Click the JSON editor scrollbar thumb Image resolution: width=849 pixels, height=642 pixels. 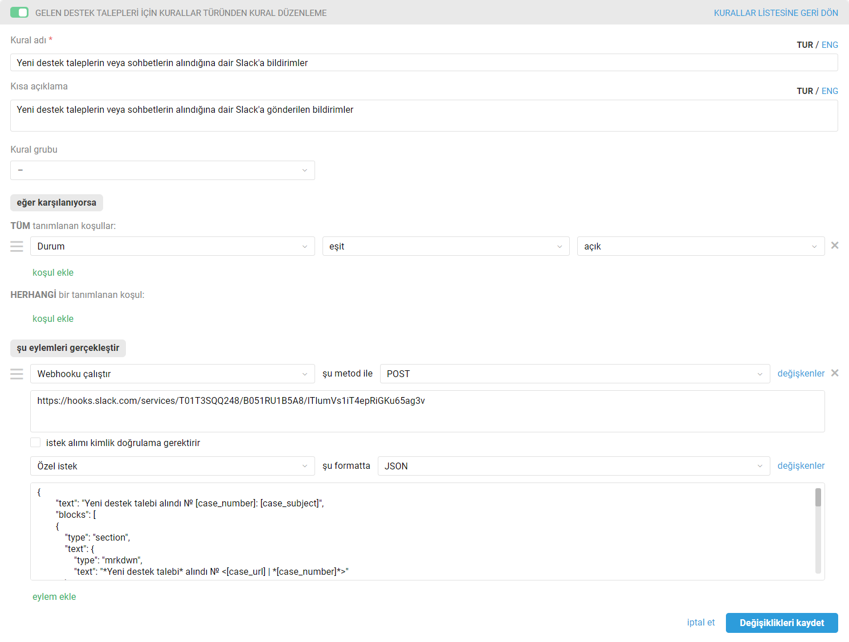click(x=818, y=497)
